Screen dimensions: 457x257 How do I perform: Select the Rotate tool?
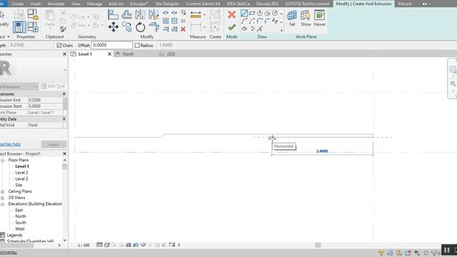140,27
